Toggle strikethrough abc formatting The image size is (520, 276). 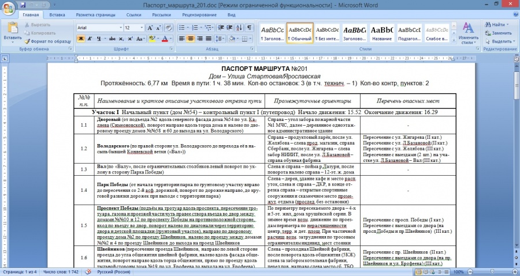pos(112,39)
